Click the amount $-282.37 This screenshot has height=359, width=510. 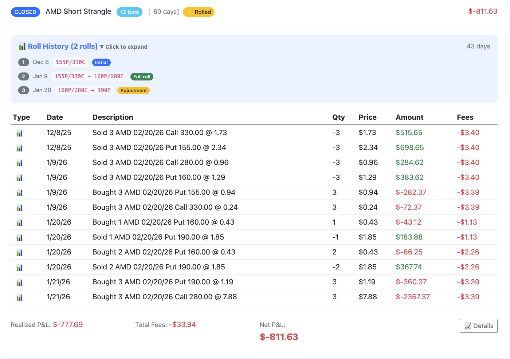coord(411,192)
